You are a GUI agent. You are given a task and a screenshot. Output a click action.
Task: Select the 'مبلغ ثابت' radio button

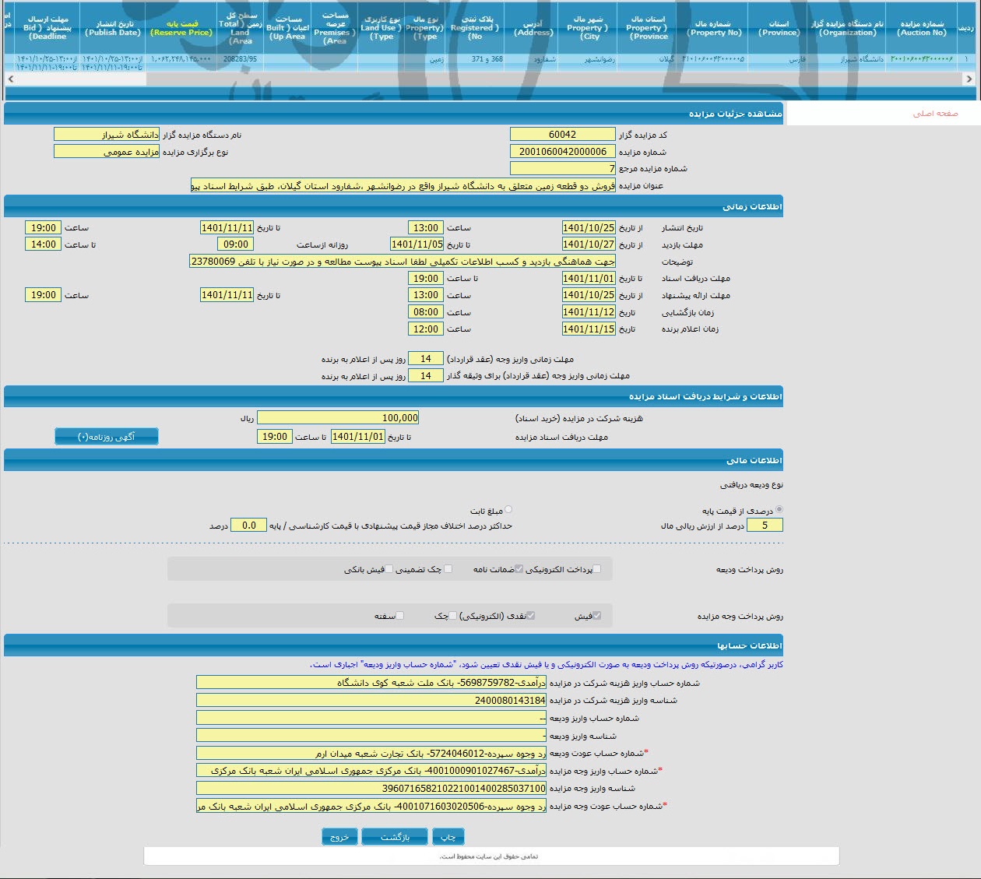(508, 510)
